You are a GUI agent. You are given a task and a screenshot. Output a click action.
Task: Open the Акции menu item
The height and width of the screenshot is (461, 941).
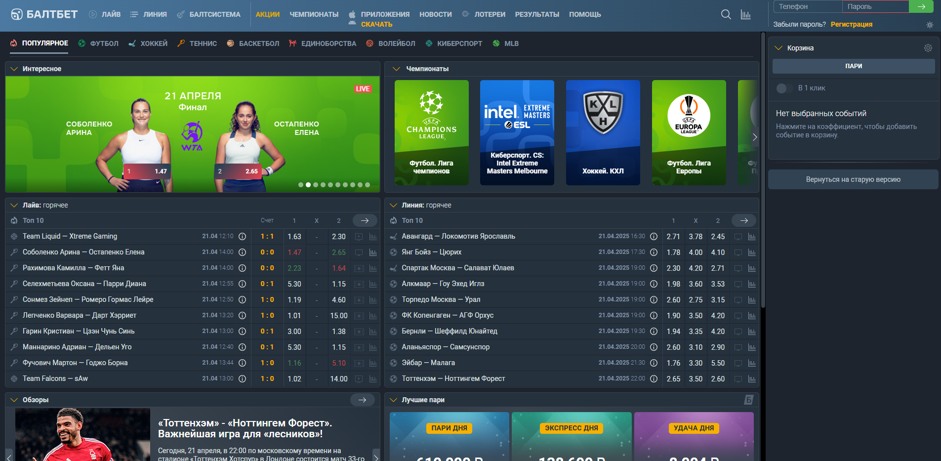pos(268,14)
